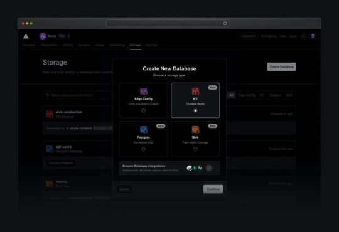This screenshot has height=232, width=339.
Task: Open the Acme team avatar
Action: [43, 36]
